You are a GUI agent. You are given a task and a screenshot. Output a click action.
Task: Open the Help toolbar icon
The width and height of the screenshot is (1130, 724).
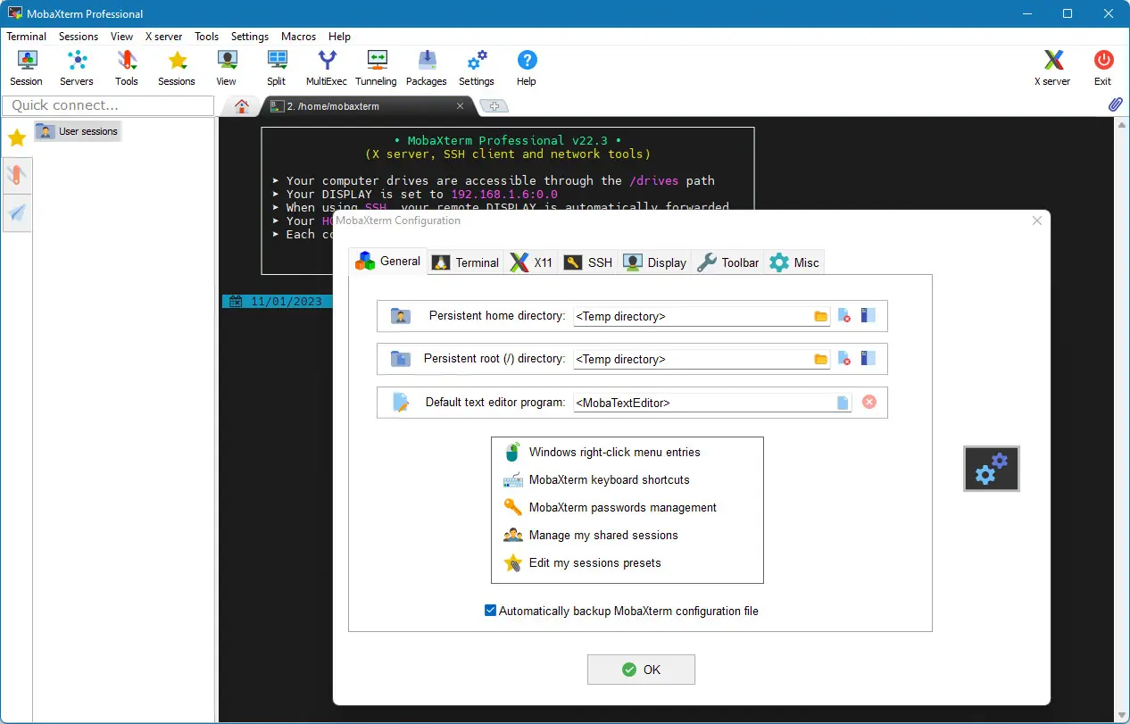(527, 68)
